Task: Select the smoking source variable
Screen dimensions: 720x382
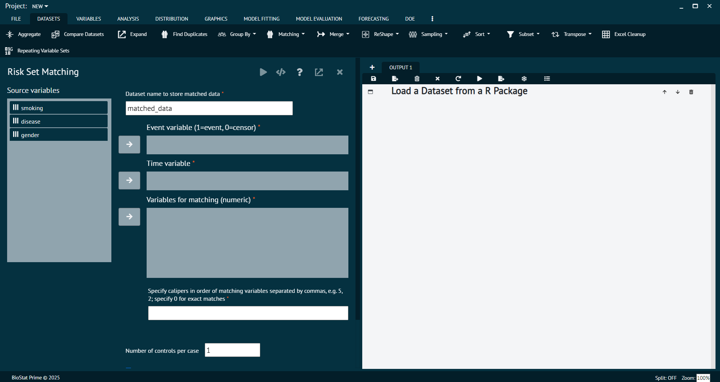Action: coord(58,108)
